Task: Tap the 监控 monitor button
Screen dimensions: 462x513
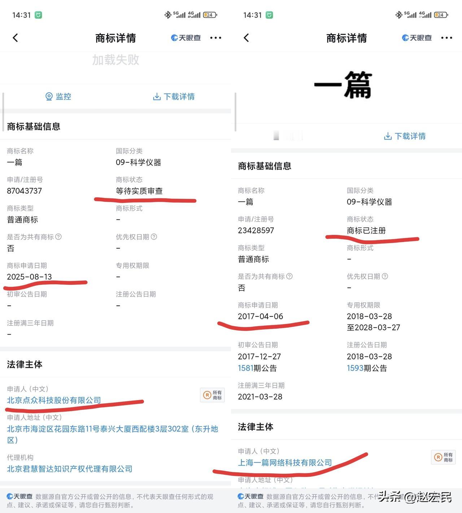Action: point(58,96)
